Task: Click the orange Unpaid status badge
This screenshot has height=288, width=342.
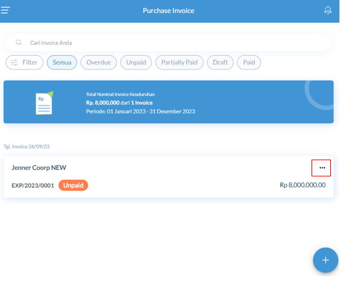Action: pyautogui.click(x=73, y=186)
